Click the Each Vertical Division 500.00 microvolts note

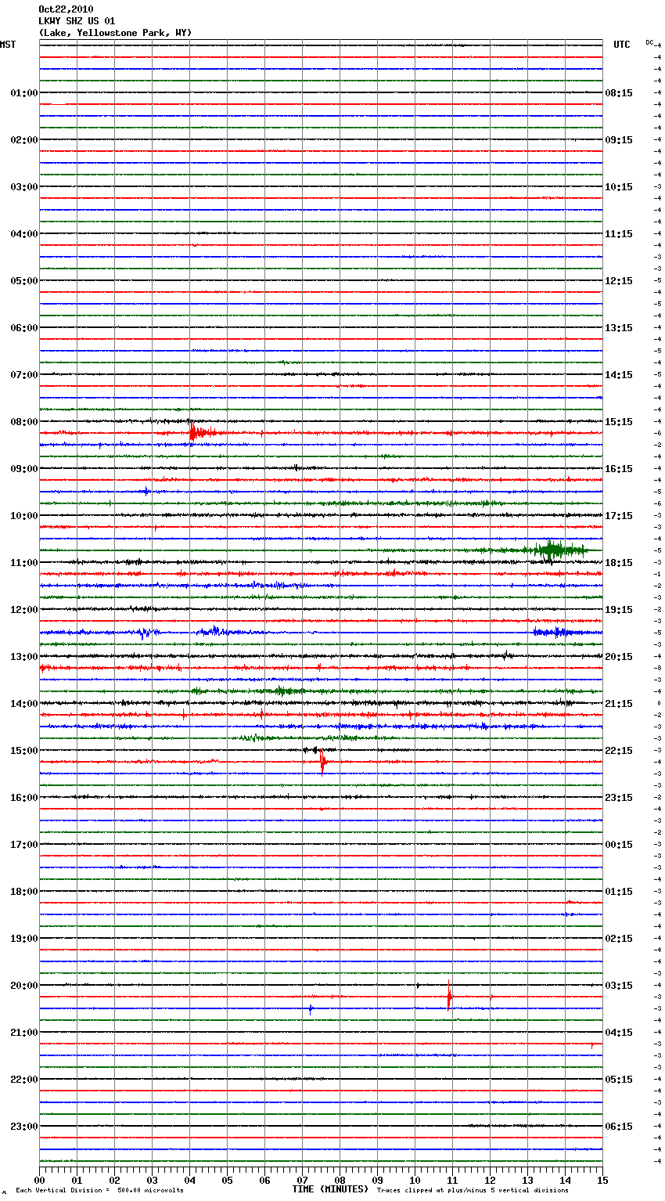[x=99, y=1190]
